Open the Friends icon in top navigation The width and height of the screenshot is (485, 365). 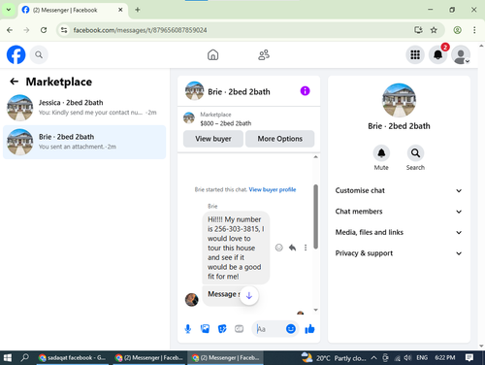point(264,54)
